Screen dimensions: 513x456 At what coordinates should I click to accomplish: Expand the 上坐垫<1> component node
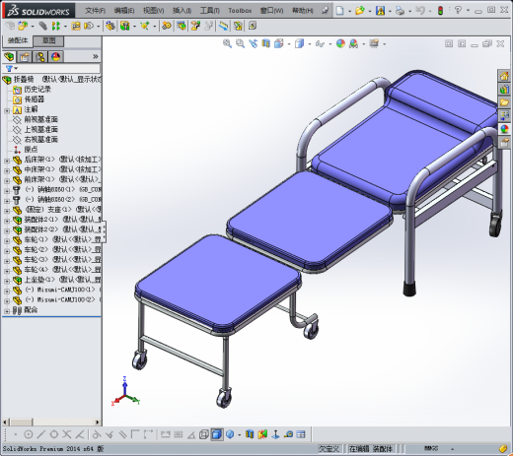pyautogui.click(x=7, y=281)
